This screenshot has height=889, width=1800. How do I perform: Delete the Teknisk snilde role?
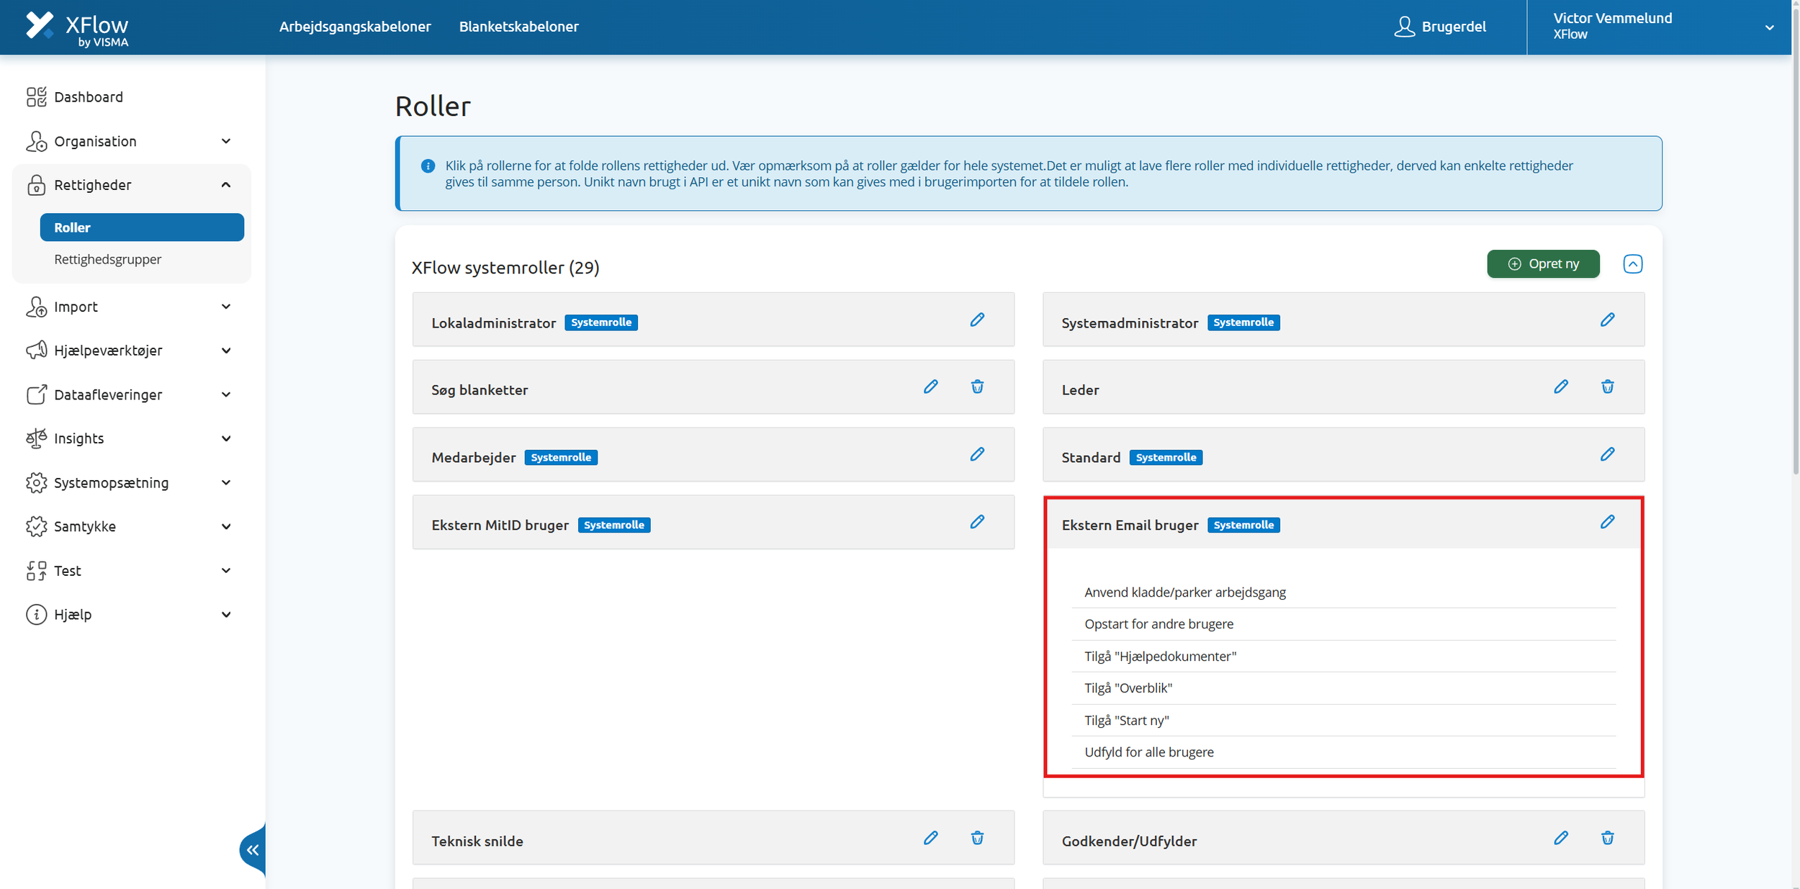pyautogui.click(x=976, y=838)
